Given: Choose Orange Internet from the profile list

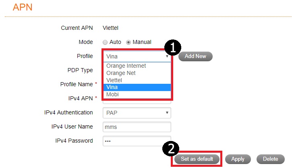Looking at the screenshot, I should 126,66.
